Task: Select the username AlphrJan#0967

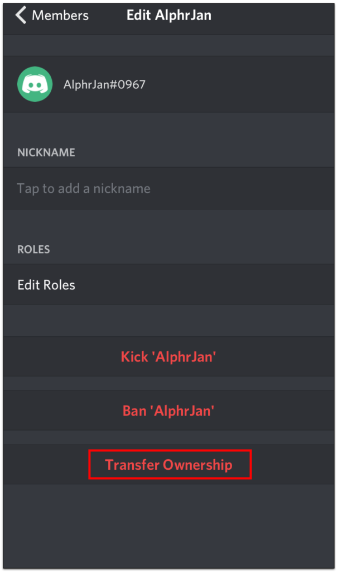Action: [x=104, y=85]
